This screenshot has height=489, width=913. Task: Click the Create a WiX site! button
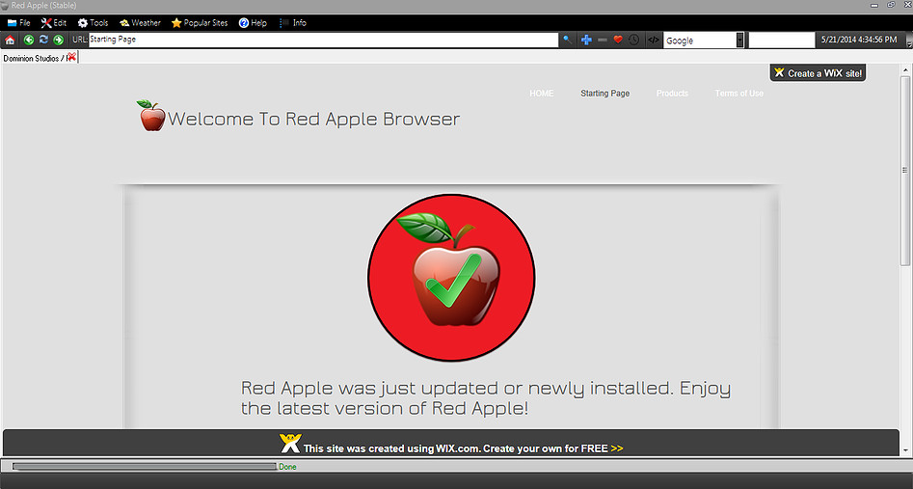819,73
